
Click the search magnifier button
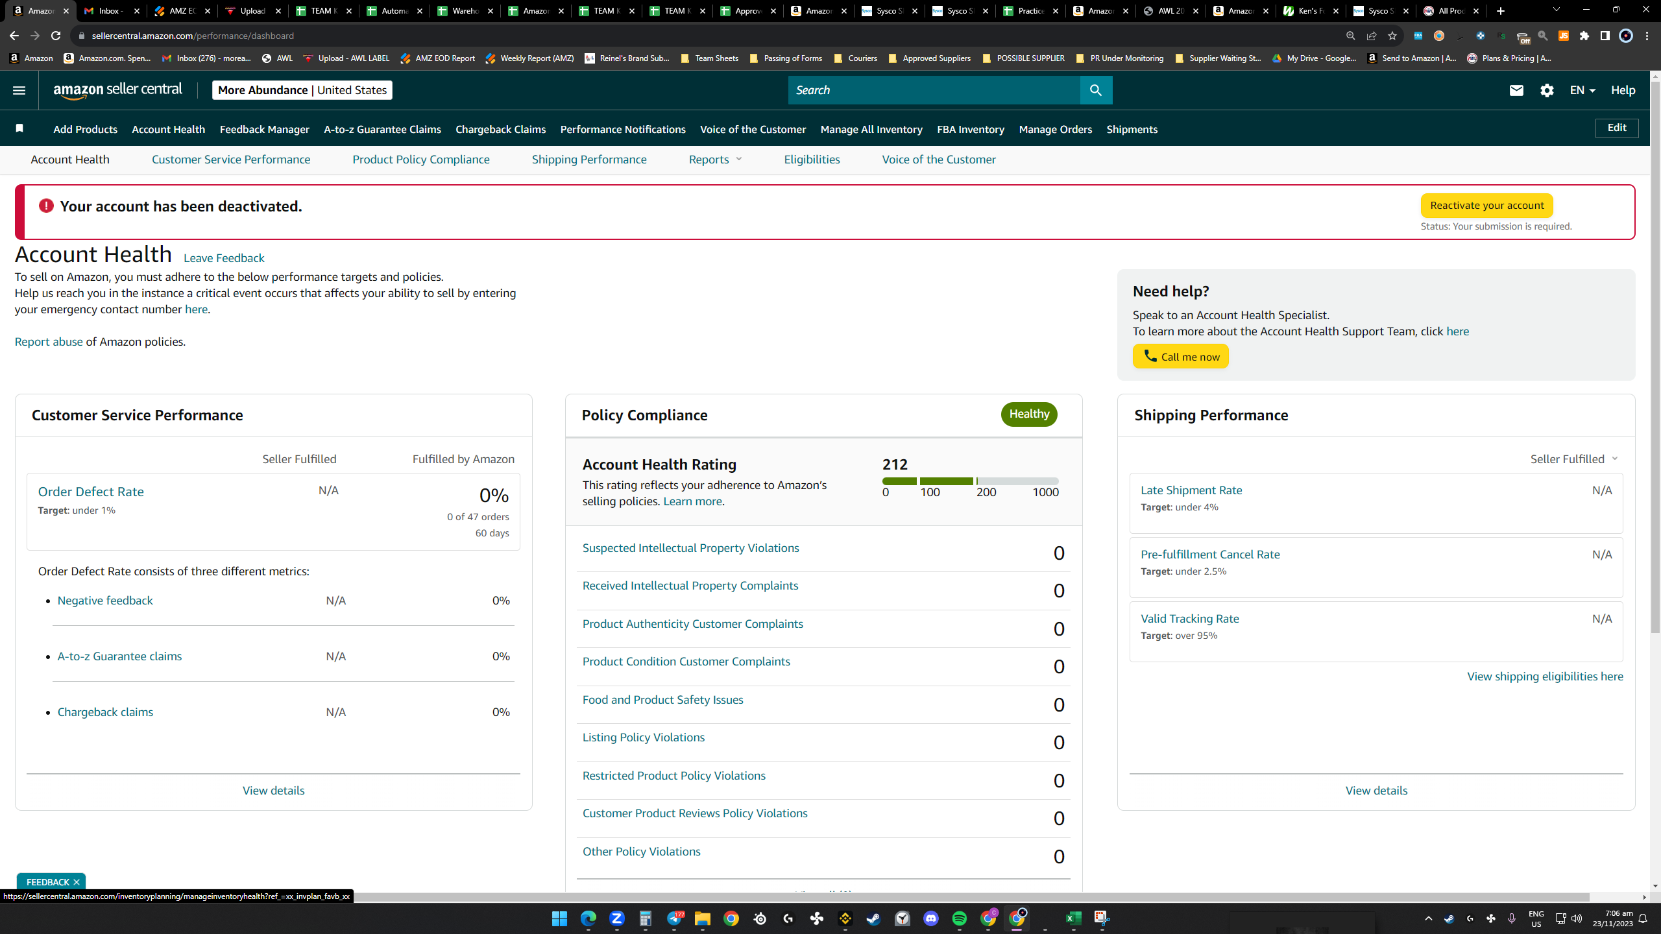point(1096,90)
